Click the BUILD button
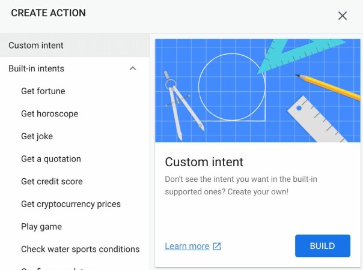This screenshot has height=270, width=363. tap(323, 246)
